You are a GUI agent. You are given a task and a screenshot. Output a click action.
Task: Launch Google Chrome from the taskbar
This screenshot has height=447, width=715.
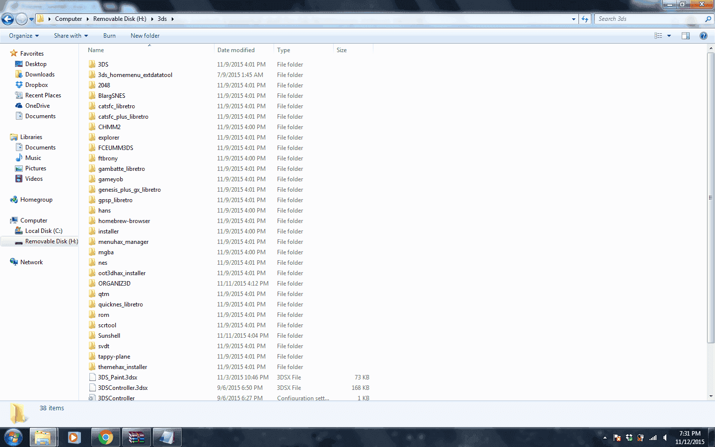(x=105, y=438)
